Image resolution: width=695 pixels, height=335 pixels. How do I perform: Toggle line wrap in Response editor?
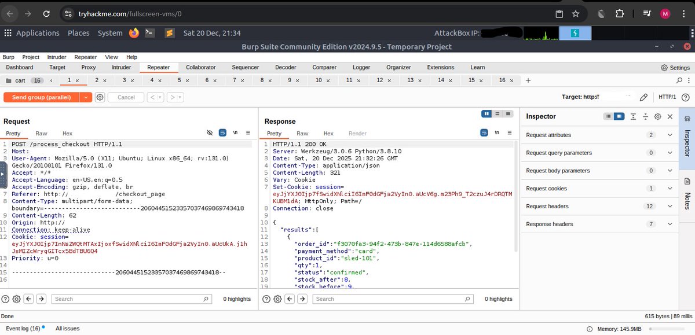pos(484,133)
